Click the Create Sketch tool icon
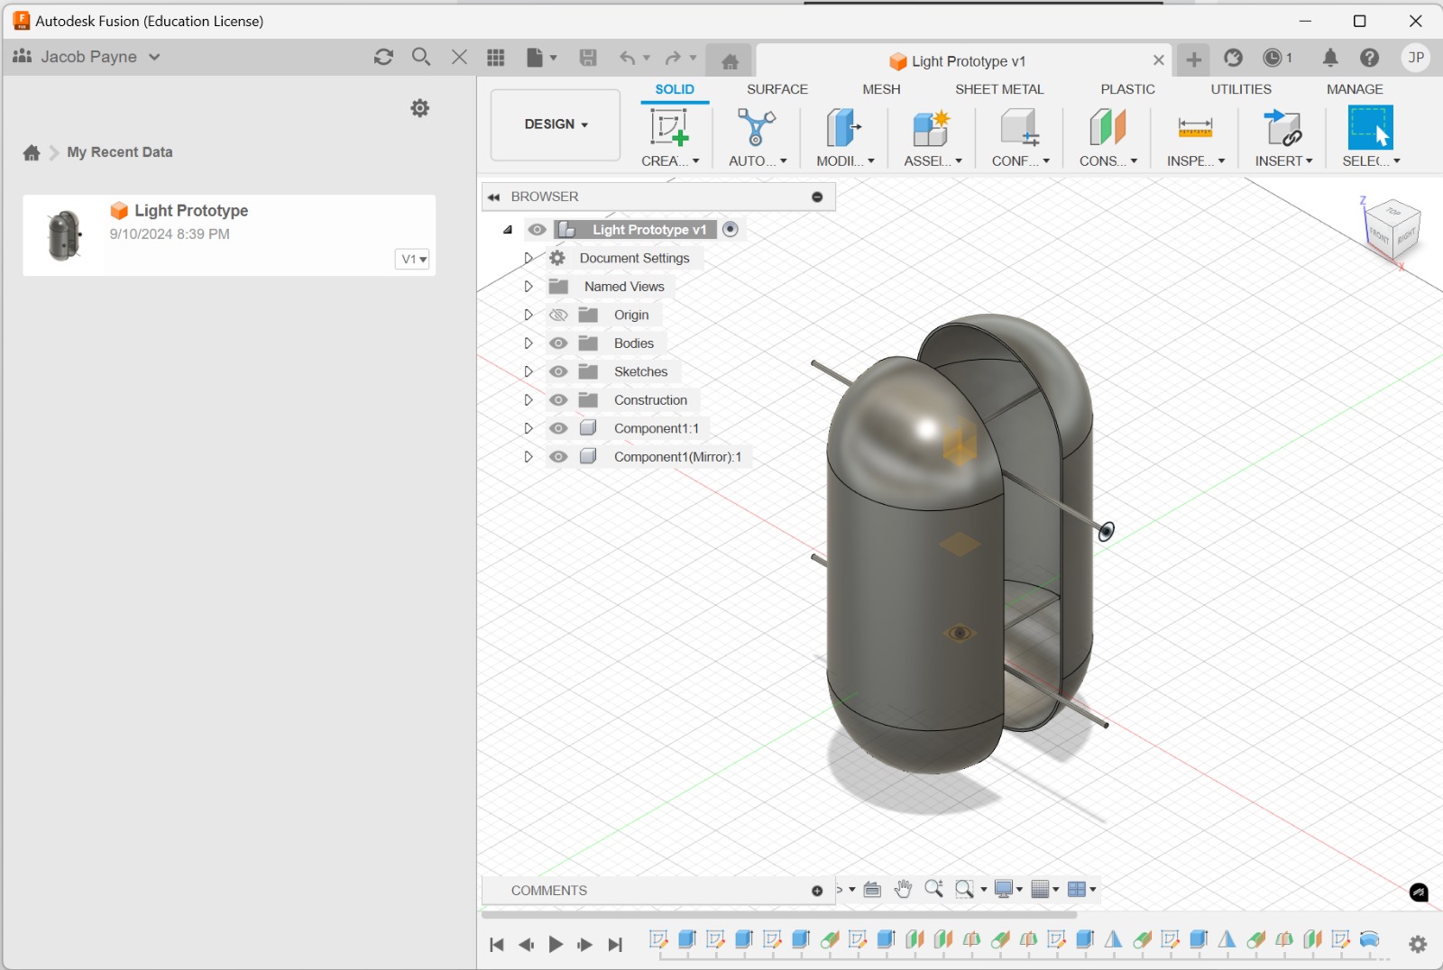Image resolution: width=1443 pixels, height=970 pixels. [668, 128]
